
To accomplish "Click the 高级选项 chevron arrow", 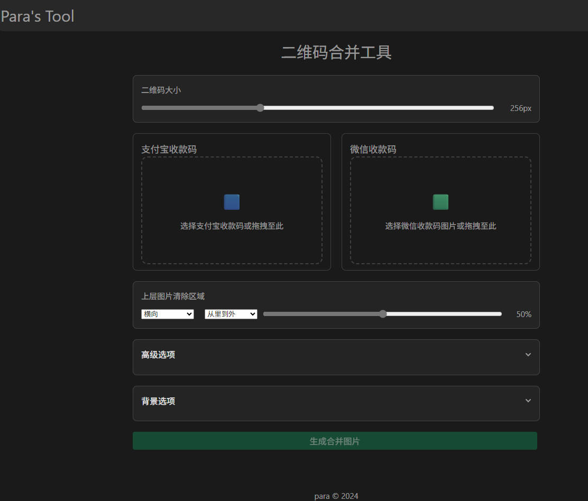I will [528, 355].
